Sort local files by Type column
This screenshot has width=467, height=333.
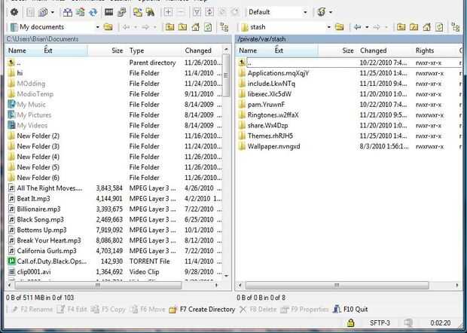click(x=154, y=50)
